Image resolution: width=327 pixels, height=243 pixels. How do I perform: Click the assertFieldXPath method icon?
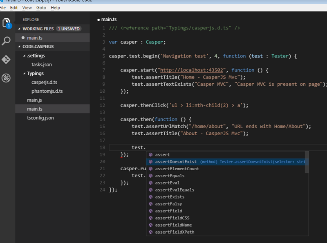tap(150, 232)
